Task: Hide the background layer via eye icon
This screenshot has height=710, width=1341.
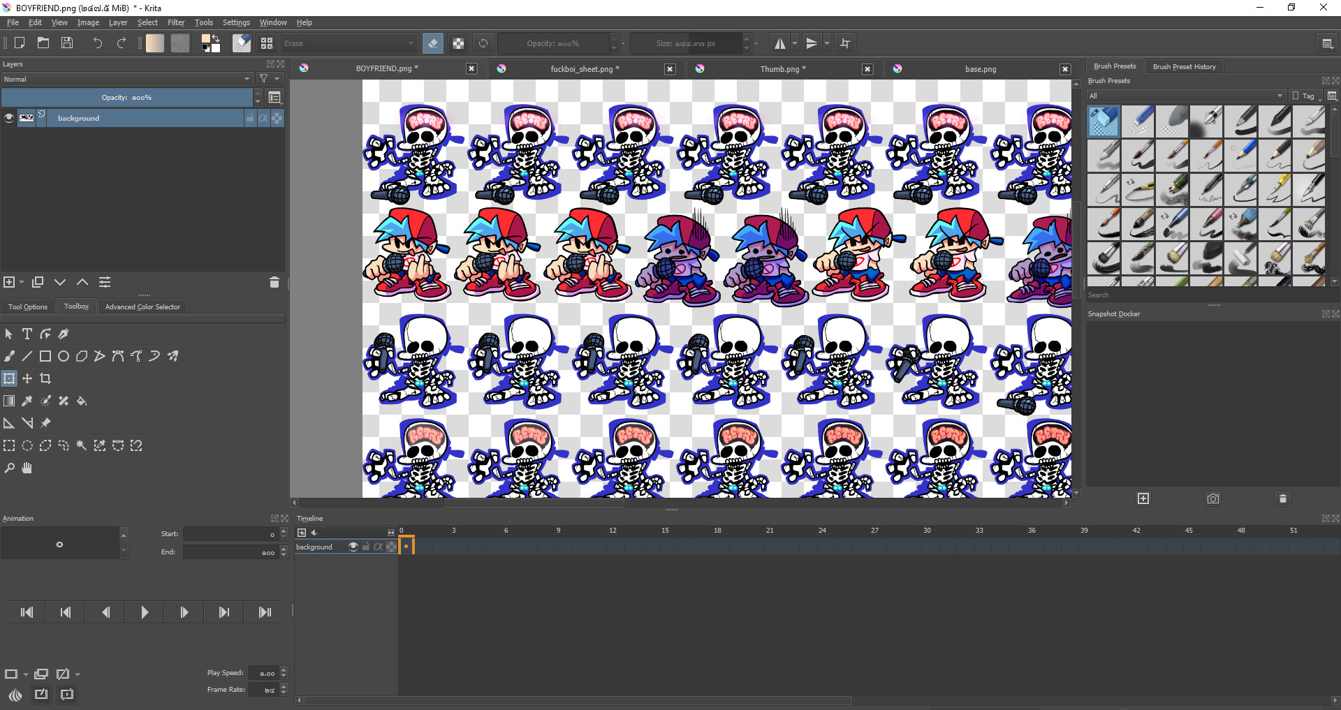Action: tap(9, 118)
